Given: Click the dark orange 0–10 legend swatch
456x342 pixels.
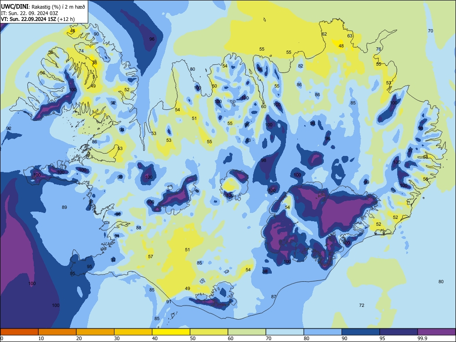Looking at the screenshot, I should point(19,332).
